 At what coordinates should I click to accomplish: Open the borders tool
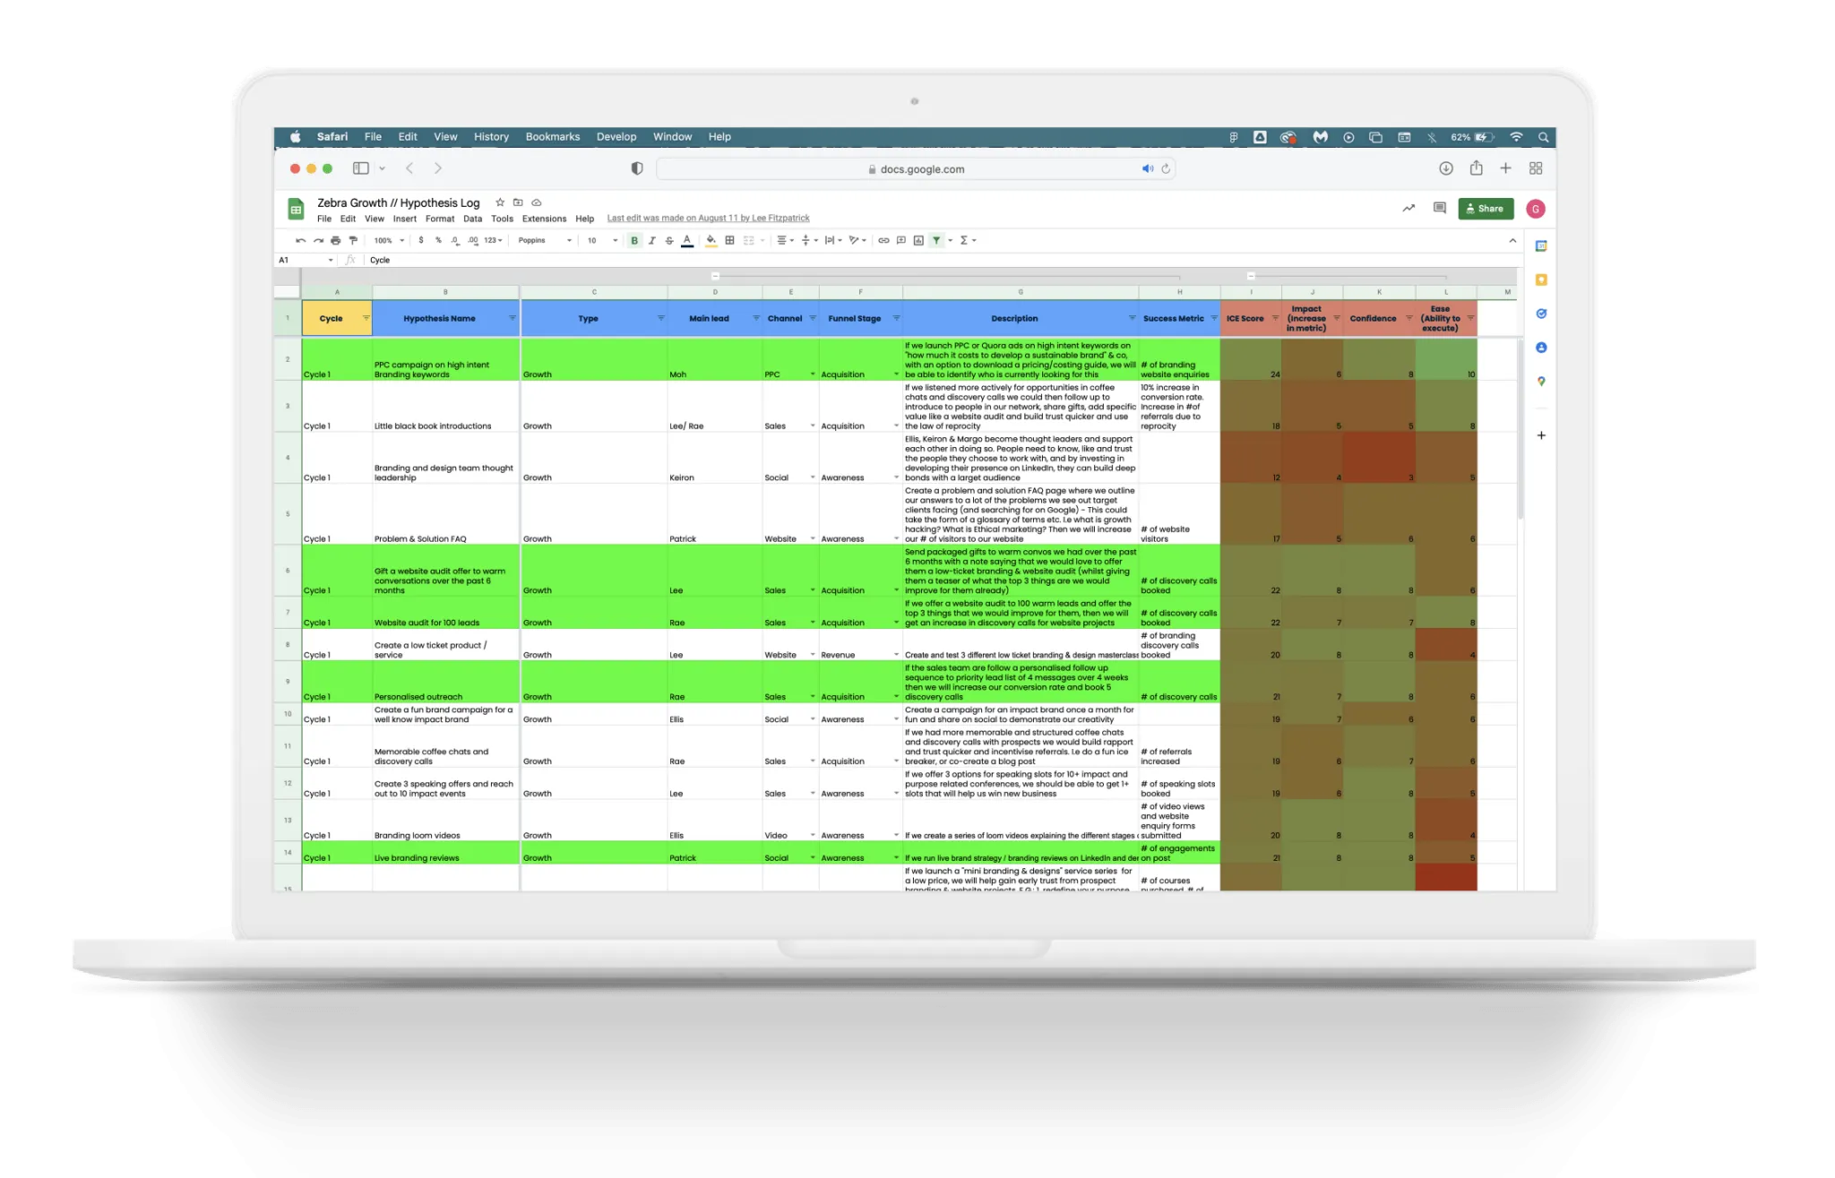coord(729,240)
